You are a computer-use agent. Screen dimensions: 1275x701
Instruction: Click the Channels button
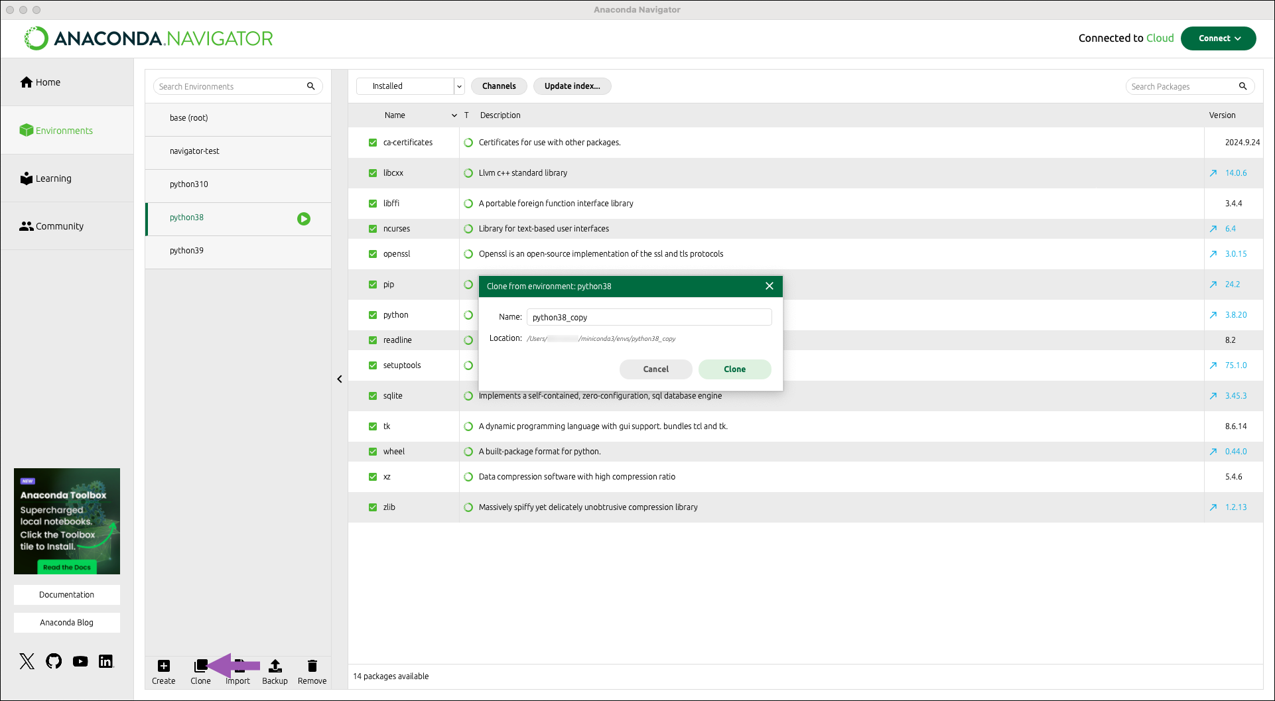click(499, 86)
